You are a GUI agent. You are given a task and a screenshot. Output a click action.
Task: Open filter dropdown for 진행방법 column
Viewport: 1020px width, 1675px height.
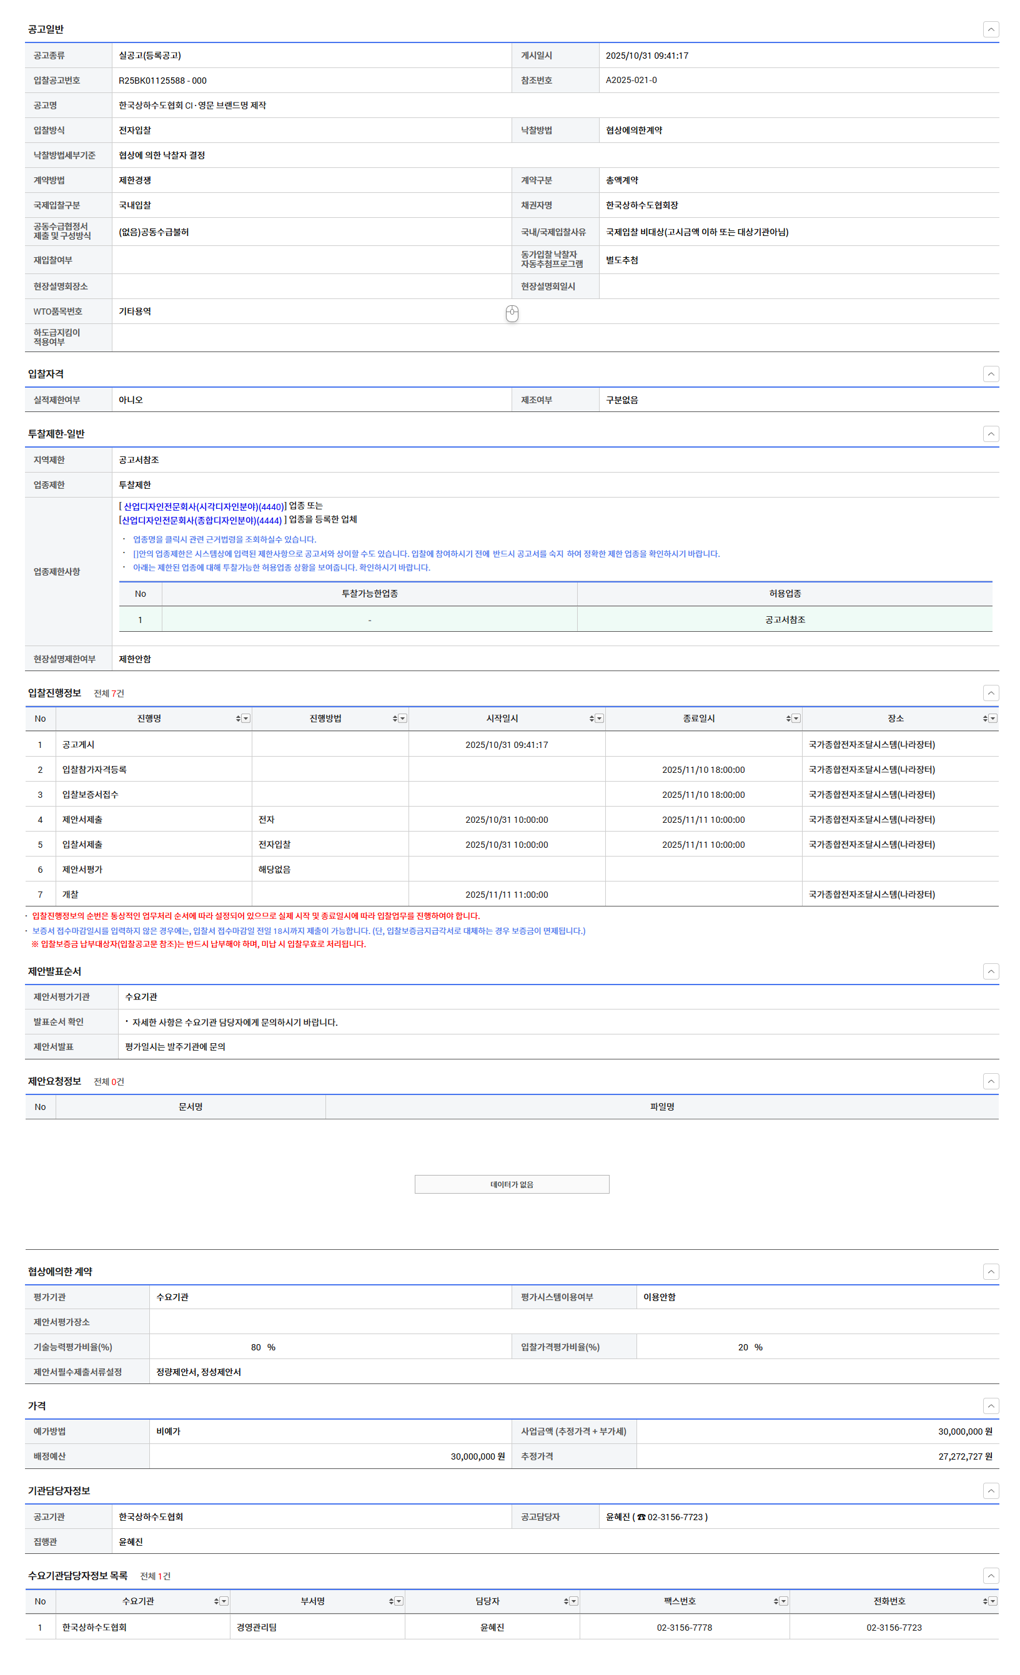(402, 719)
